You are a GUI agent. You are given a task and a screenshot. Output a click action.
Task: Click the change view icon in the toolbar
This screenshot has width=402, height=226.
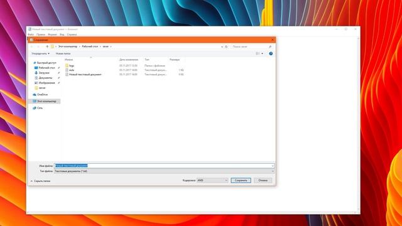point(258,53)
